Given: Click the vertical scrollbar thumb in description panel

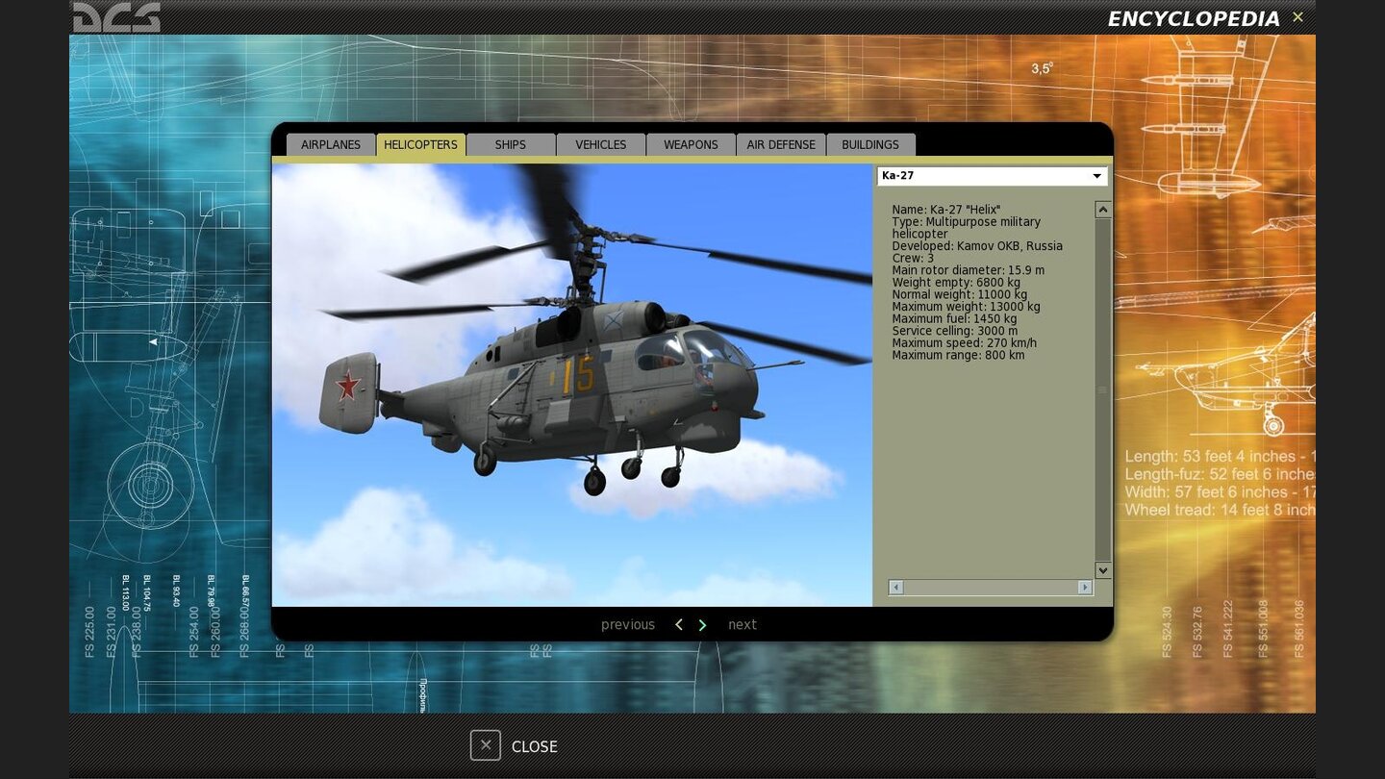Looking at the screenshot, I should 1103,389.
